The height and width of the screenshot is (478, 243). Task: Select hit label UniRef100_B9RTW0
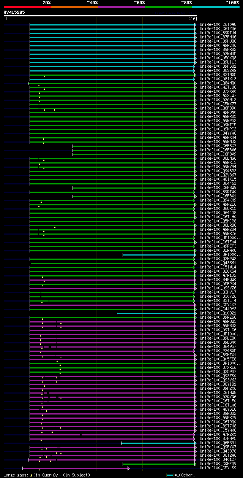218,192
